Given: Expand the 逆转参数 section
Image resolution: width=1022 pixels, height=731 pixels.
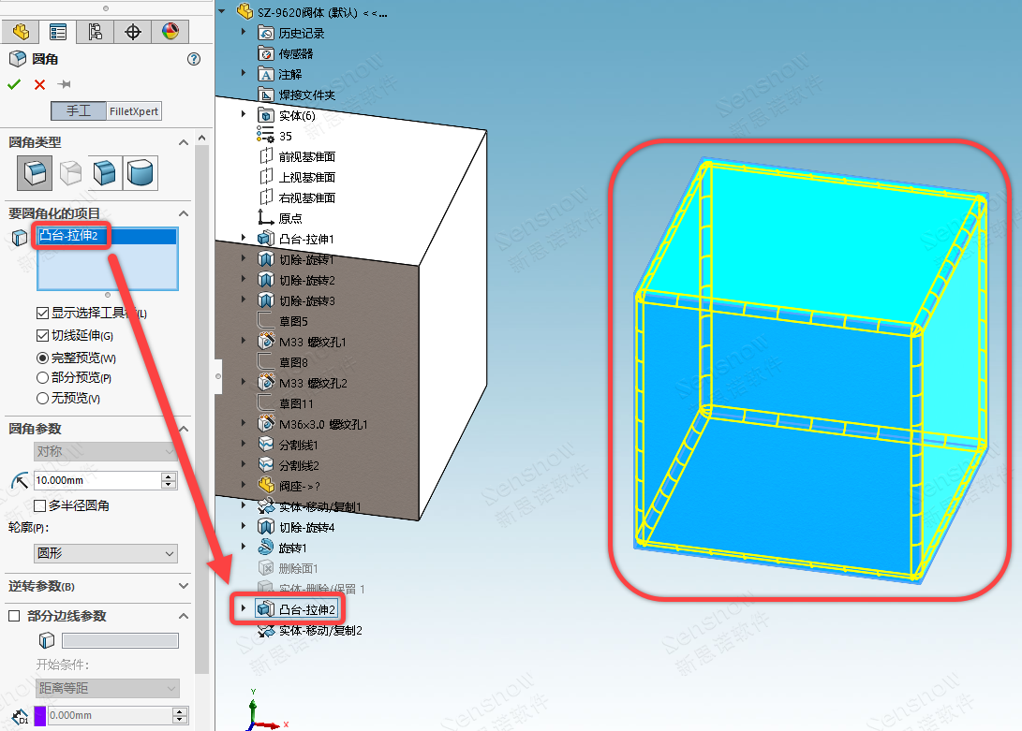Looking at the screenshot, I should (x=183, y=586).
